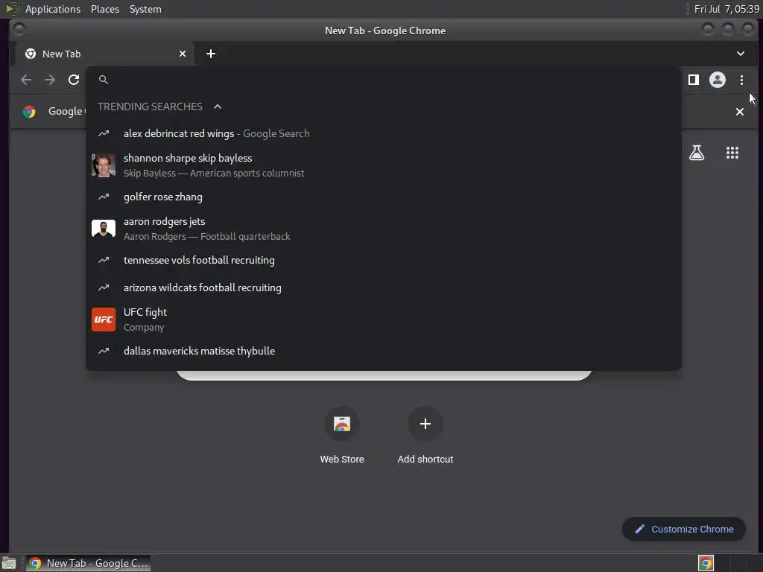Click trending arrow beside tennessee vols

coord(104,260)
